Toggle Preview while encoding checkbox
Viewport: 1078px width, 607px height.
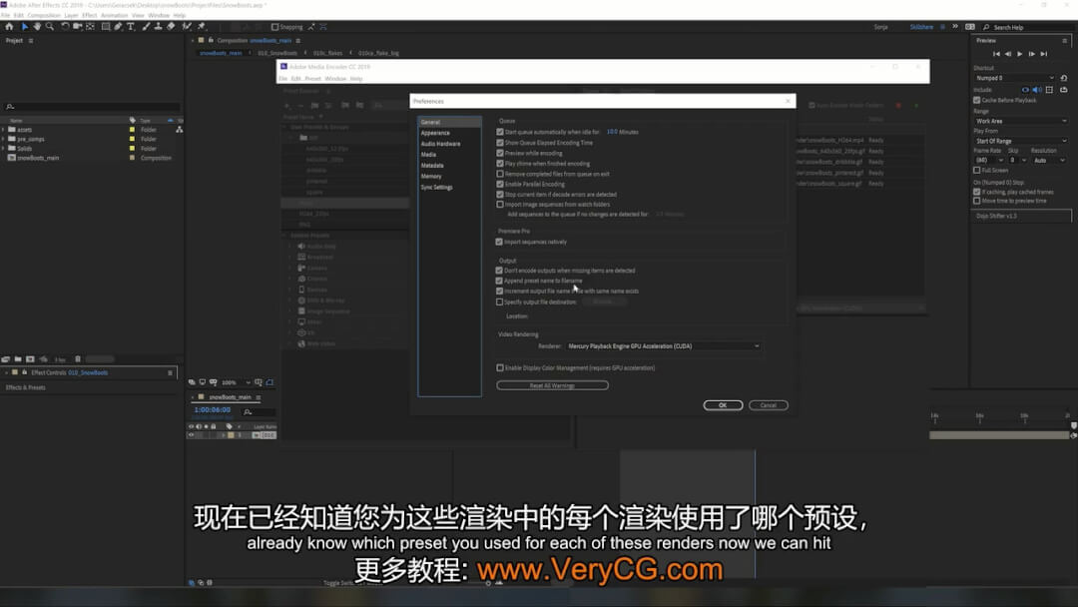click(500, 153)
